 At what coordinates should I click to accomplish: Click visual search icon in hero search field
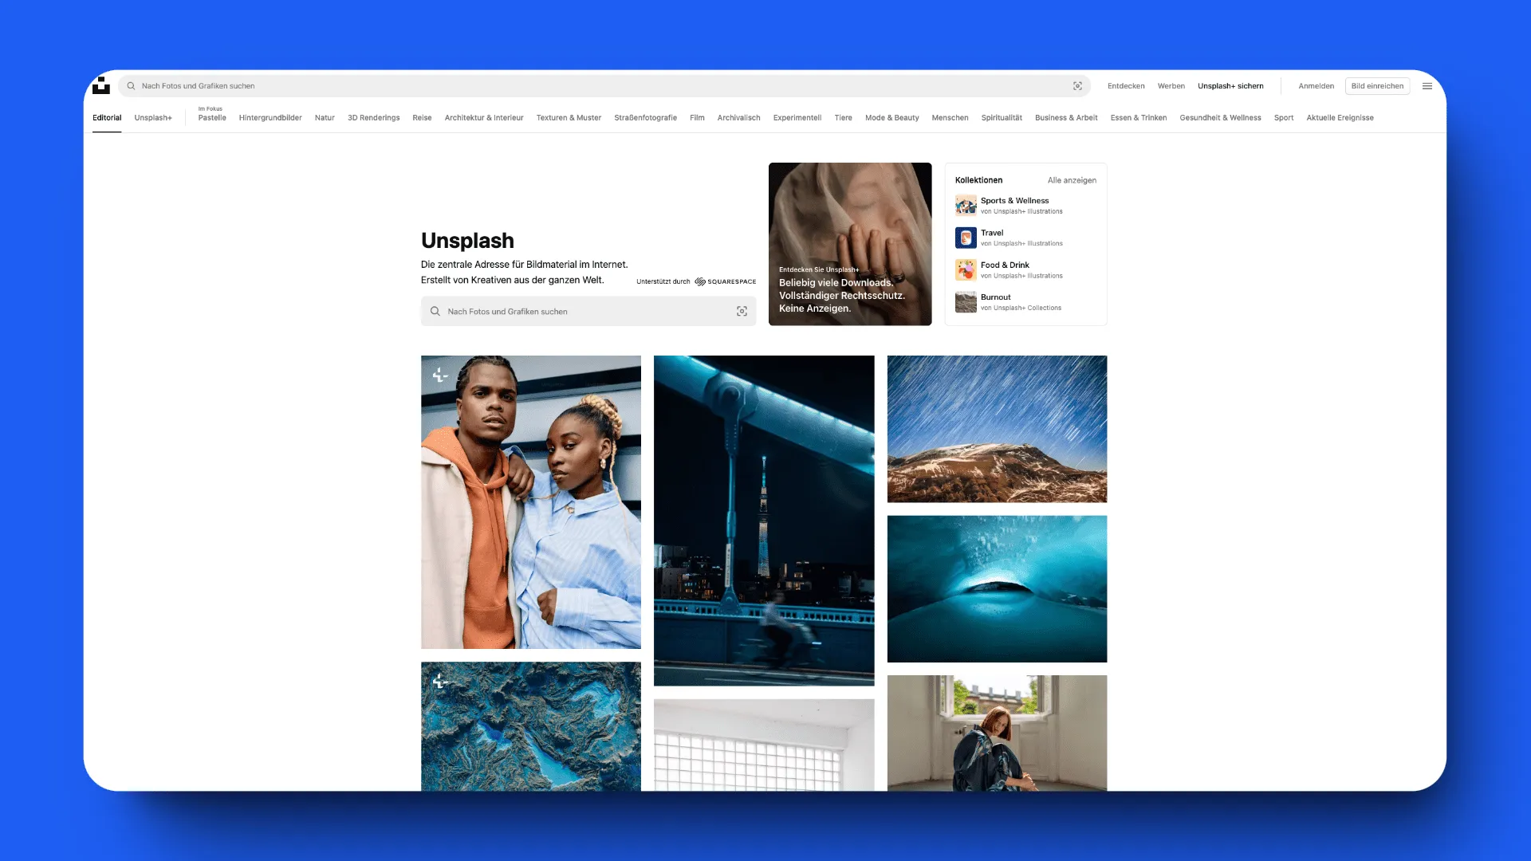pos(742,312)
